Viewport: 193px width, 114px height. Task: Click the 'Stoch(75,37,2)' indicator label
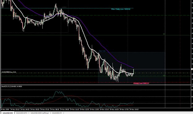(x=12, y=87)
